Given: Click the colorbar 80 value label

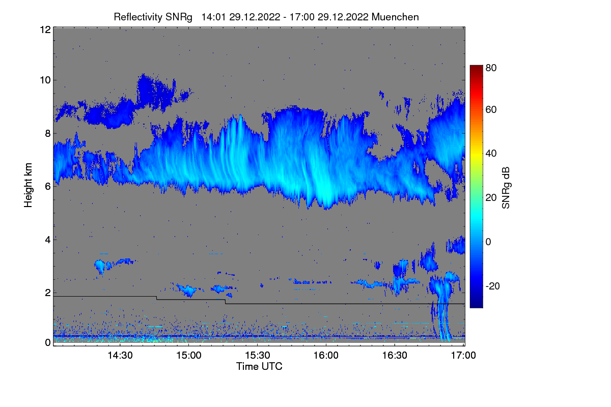Looking at the screenshot, I should [x=491, y=68].
